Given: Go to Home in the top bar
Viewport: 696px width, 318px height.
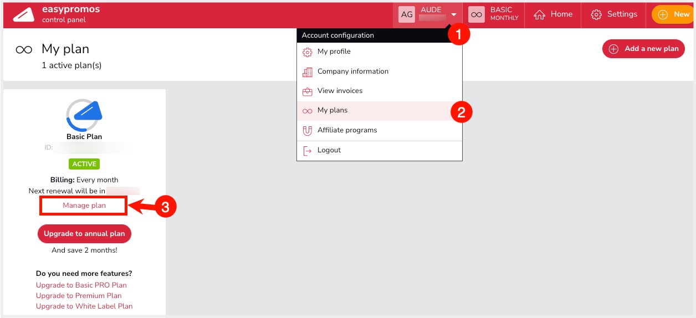Looking at the screenshot, I should point(561,14).
